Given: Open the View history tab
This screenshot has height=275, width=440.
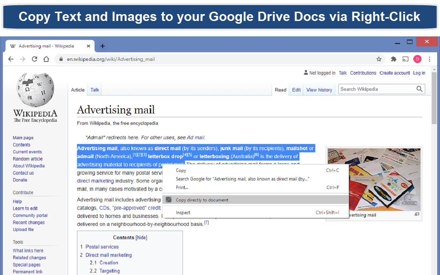Looking at the screenshot, I should [319, 90].
